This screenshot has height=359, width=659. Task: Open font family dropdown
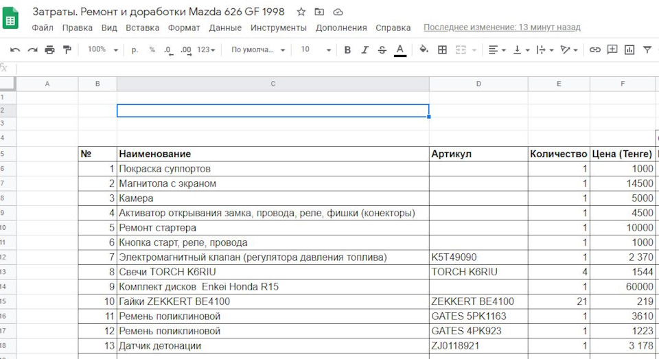coord(258,50)
